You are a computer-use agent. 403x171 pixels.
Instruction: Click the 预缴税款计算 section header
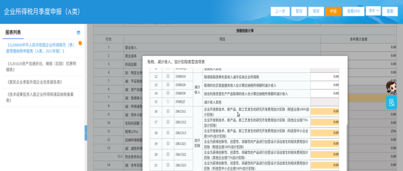[x=245, y=31]
